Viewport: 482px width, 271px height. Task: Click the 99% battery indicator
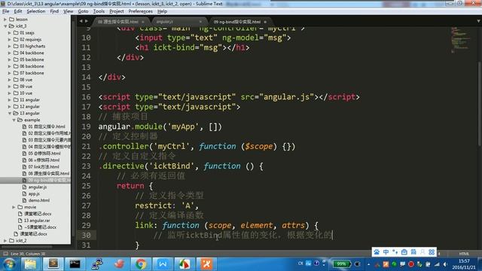[x=341, y=264]
